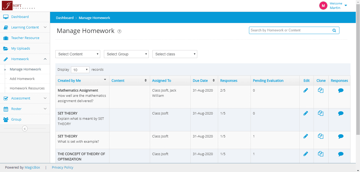
Task: Sort by the Due Date column arrows
Action: point(214,80)
